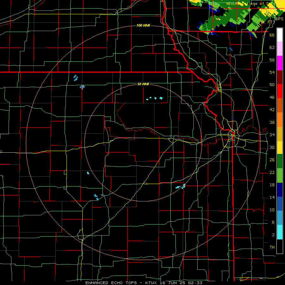
Task: Click legend value "58"
Action: [x=272, y=60]
